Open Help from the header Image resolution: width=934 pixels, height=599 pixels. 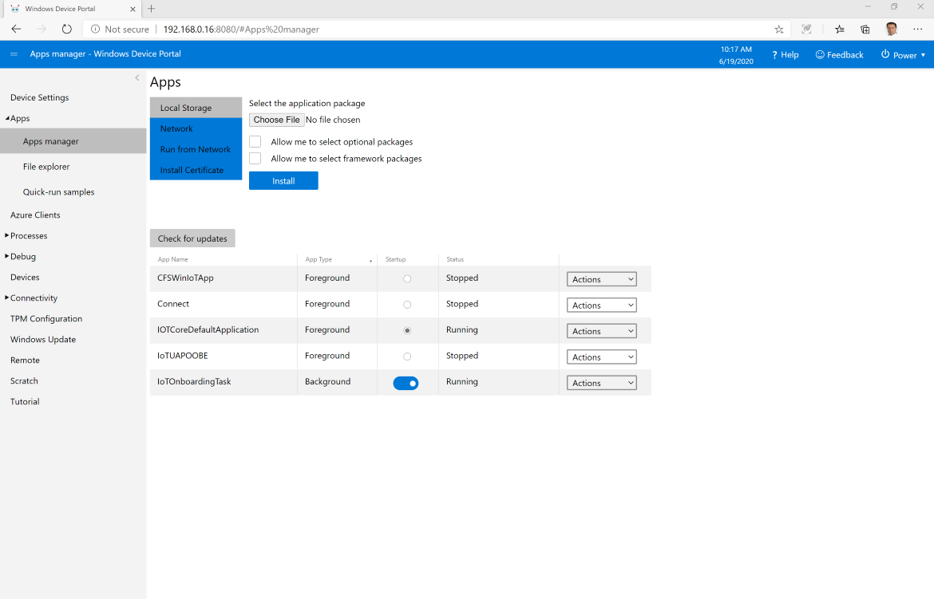pos(785,55)
